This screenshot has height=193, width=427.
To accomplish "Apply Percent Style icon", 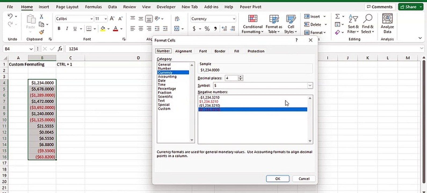I will tap(207, 28).
